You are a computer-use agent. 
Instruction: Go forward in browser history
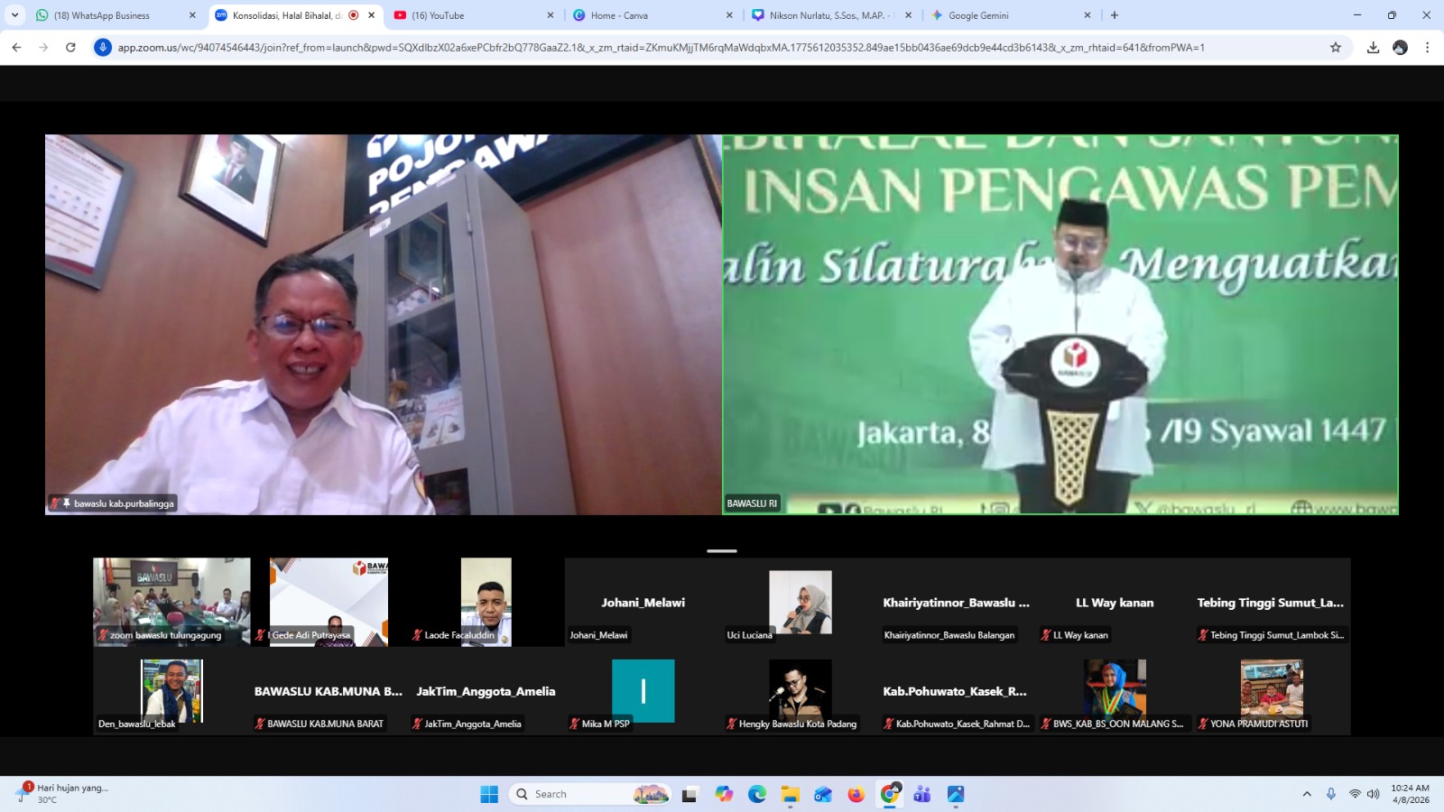tap(43, 47)
